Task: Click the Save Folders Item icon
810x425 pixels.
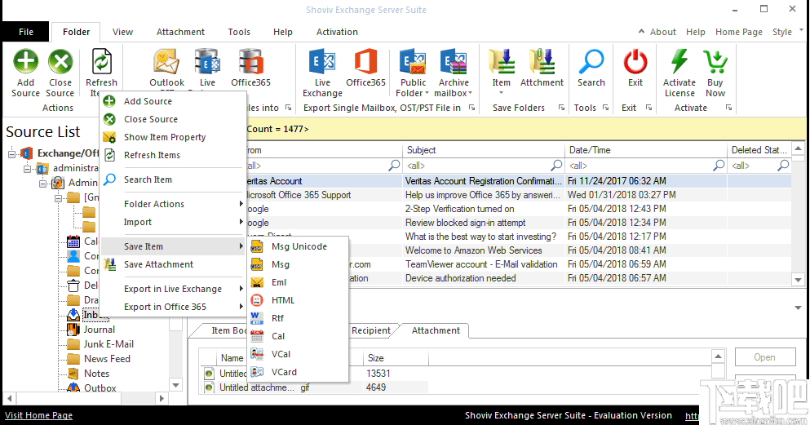Action: click(501, 62)
